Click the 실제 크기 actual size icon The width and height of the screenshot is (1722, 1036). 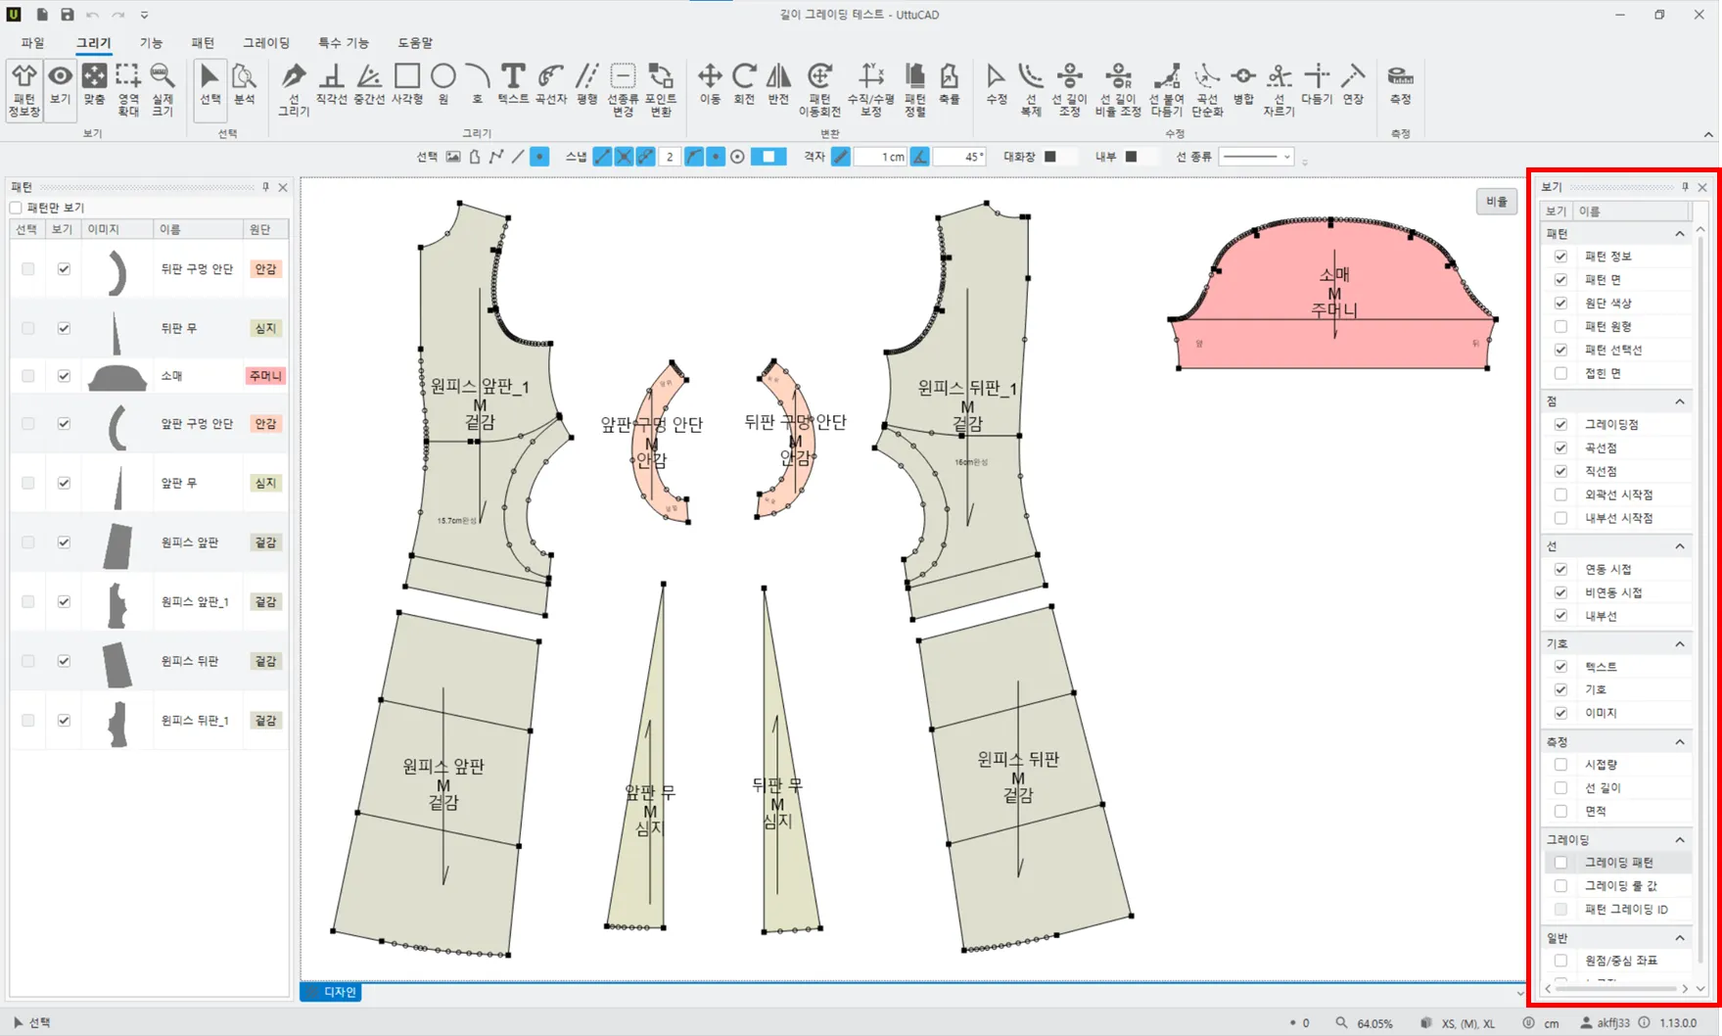click(163, 90)
